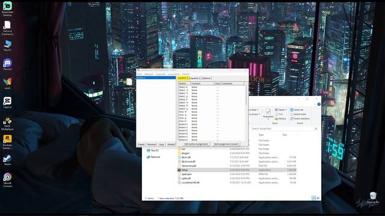
Task: Switch to the Joystick 1 tab
Action: click(x=183, y=78)
